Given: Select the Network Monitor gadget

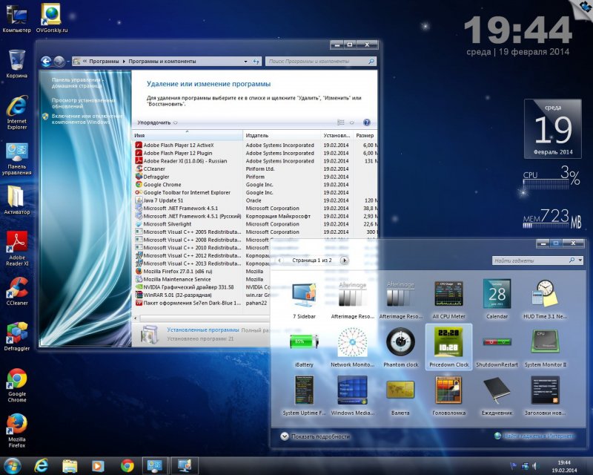Looking at the screenshot, I should 352,348.
